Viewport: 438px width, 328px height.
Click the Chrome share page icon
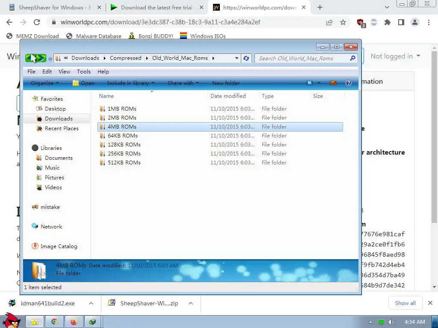329,22
